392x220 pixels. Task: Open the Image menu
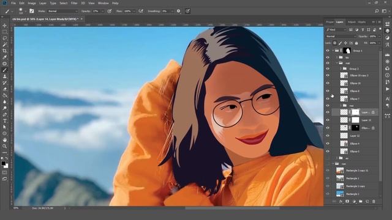(x=32, y=3)
